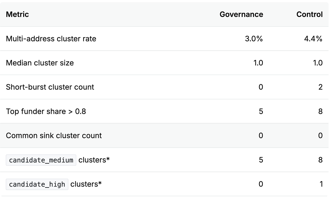329x199 pixels.
Task: Select the Median cluster size label
Action: click(x=40, y=63)
